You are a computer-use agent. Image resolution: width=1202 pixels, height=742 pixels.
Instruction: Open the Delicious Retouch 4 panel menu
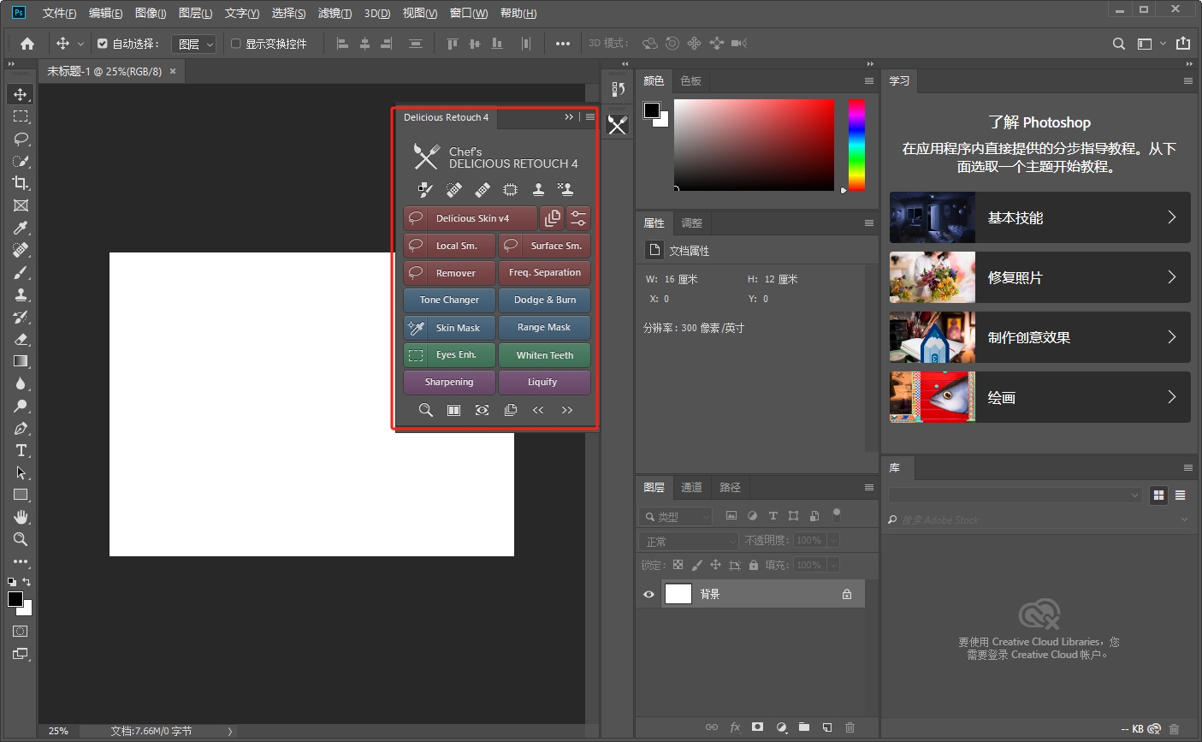(x=590, y=117)
